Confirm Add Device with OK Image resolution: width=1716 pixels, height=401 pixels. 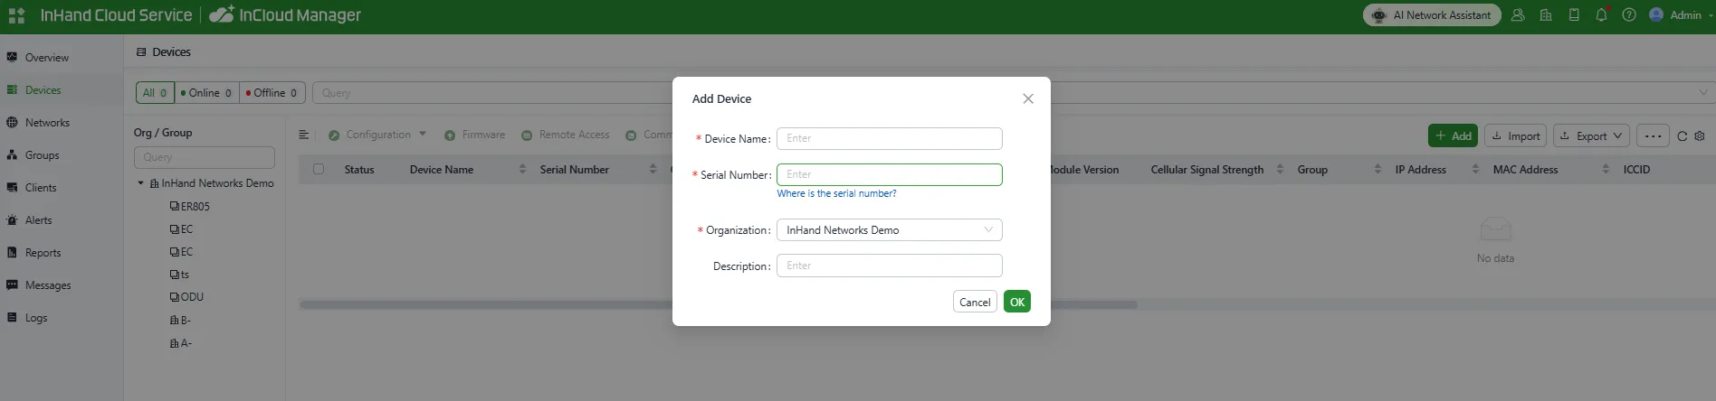(1017, 302)
